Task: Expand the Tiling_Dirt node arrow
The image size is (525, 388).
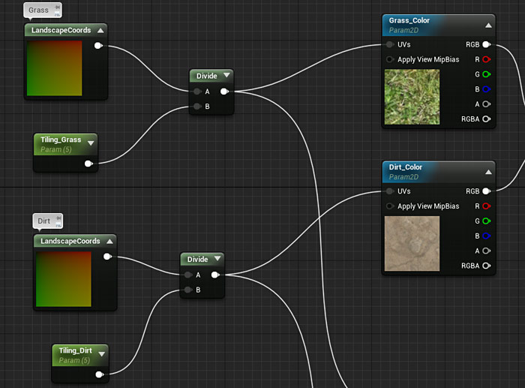Action: pos(100,353)
